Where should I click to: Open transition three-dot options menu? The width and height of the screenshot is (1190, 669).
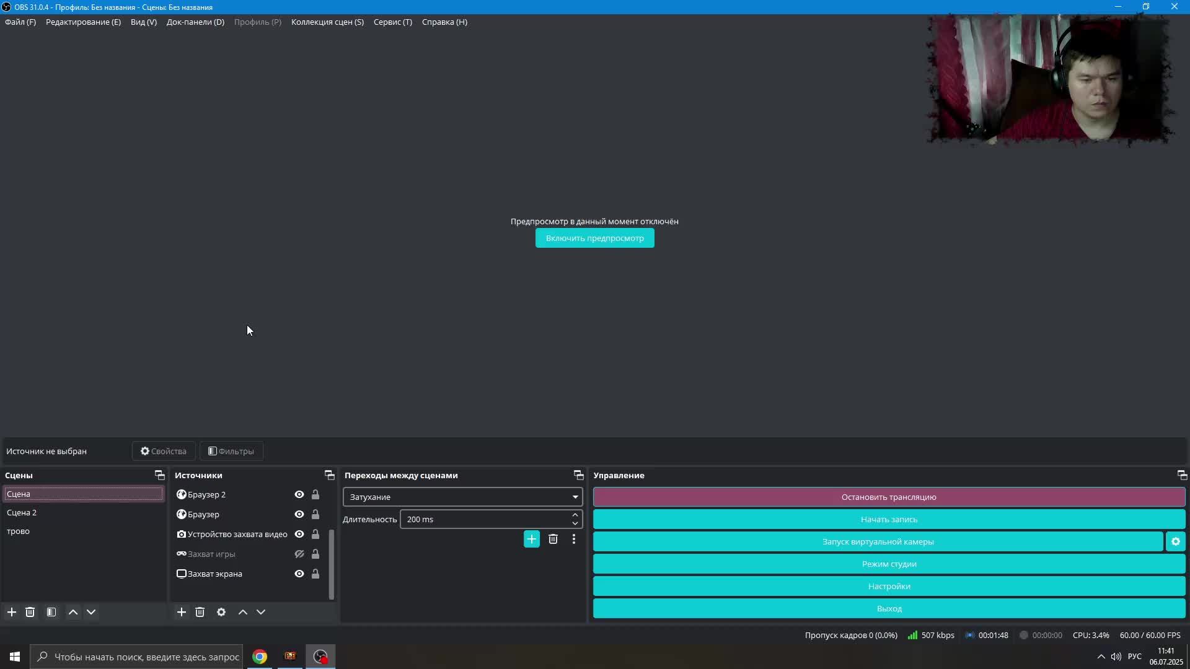click(574, 539)
